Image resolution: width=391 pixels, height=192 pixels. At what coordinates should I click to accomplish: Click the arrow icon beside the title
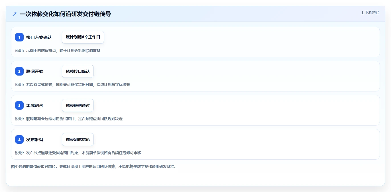pos(15,14)
